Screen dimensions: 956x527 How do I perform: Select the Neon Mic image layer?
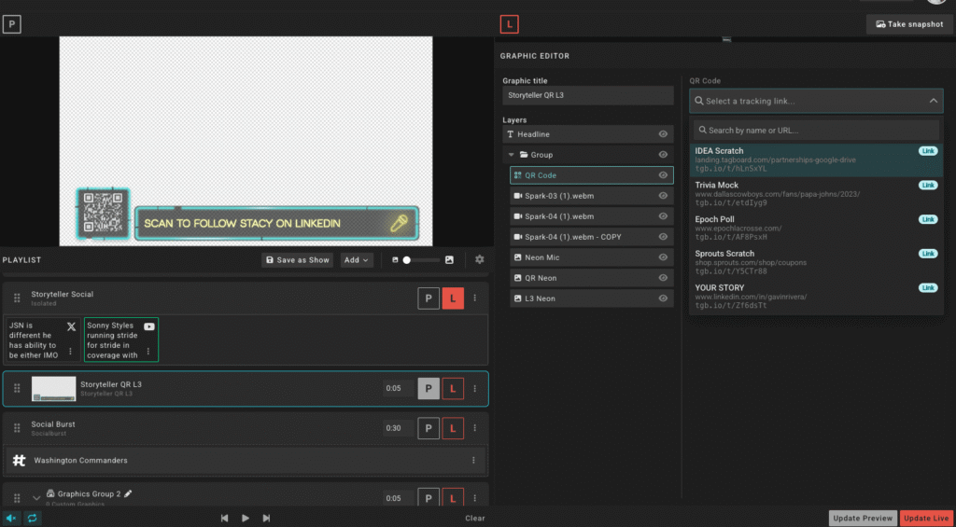click(591, 257)
